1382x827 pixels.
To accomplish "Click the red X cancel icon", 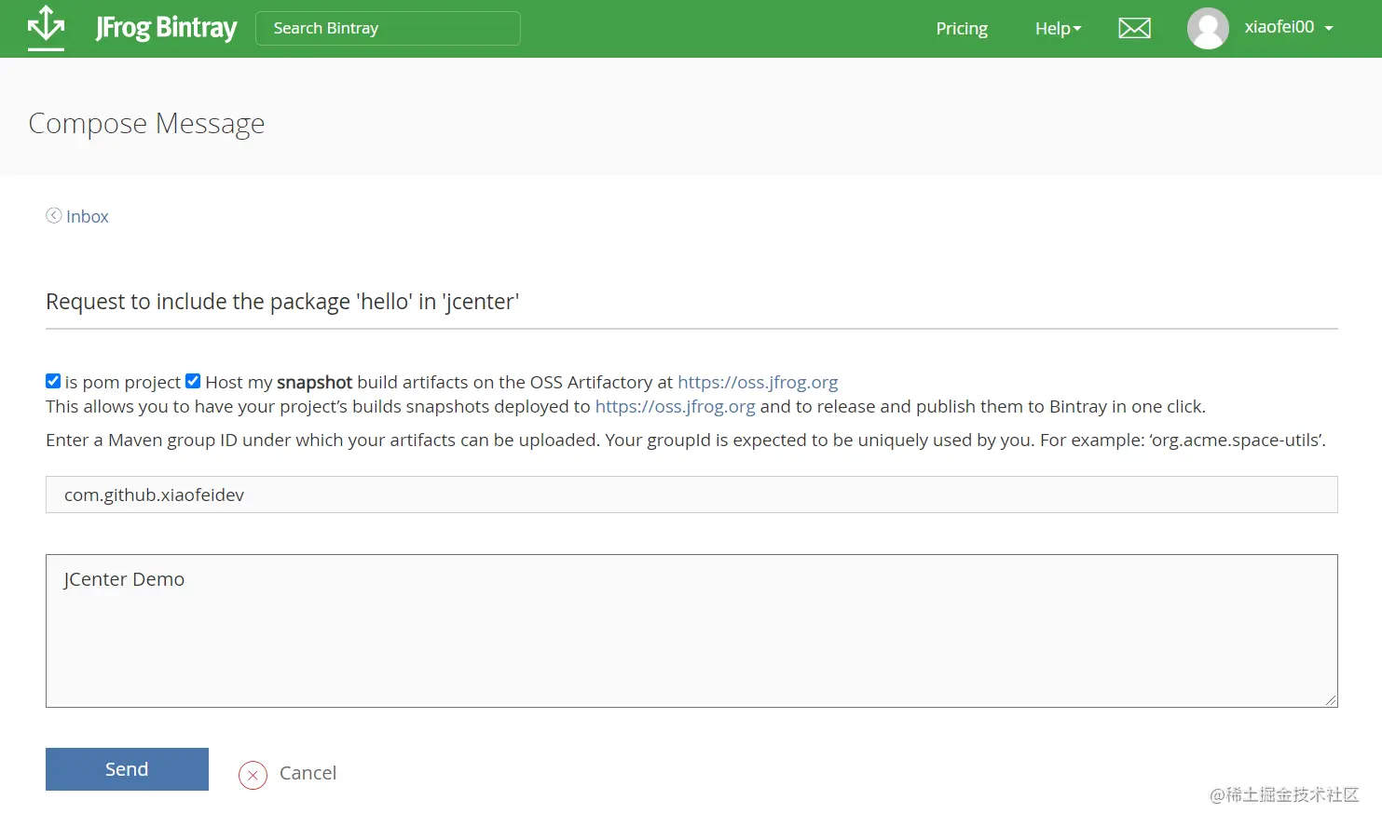I will tap(253, 775).
